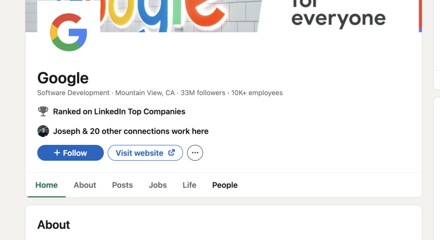440x240 pixels.
Task: Click the Visit website button
Action: 145,153
